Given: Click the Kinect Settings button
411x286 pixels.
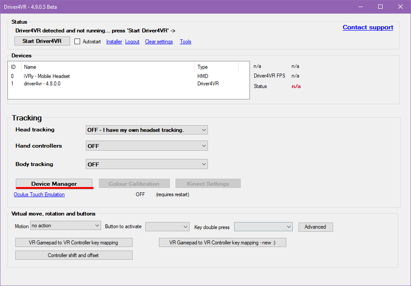Looking at the screenshot, I should coord(208,184).
